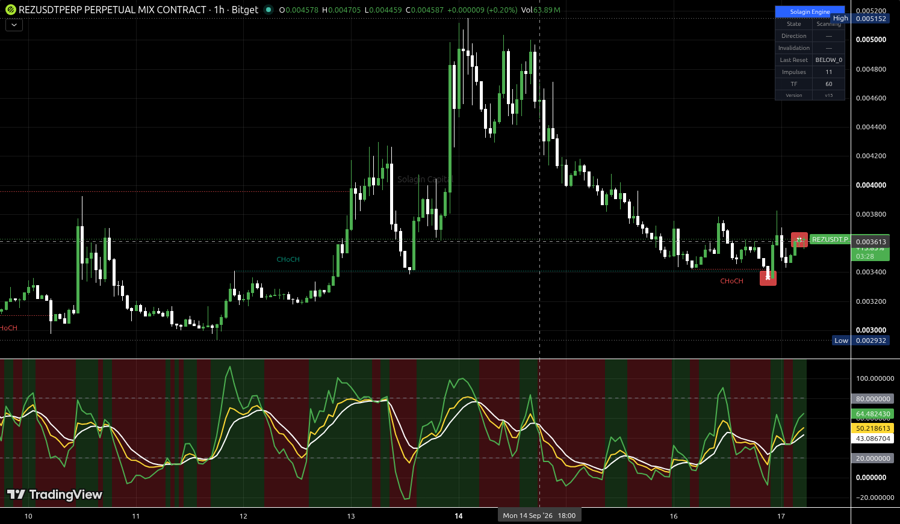Click the green market status dot

(268, 10)
